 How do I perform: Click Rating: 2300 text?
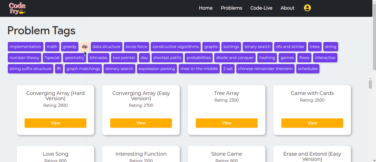coord(227,100)
